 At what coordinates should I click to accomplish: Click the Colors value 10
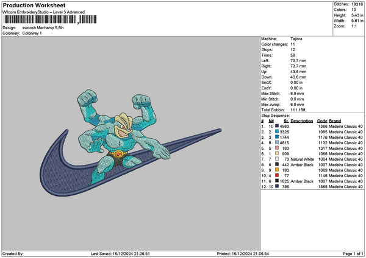tap(354, 10)
